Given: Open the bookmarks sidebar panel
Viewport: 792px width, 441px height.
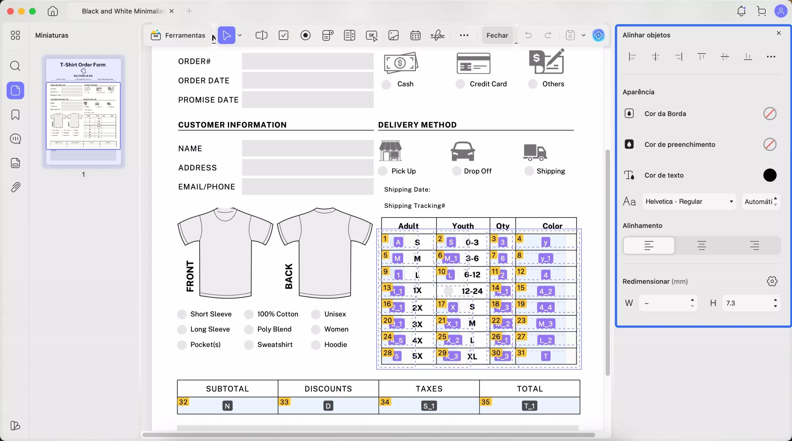Looking at the screenshot, I should tap(15, 115).
